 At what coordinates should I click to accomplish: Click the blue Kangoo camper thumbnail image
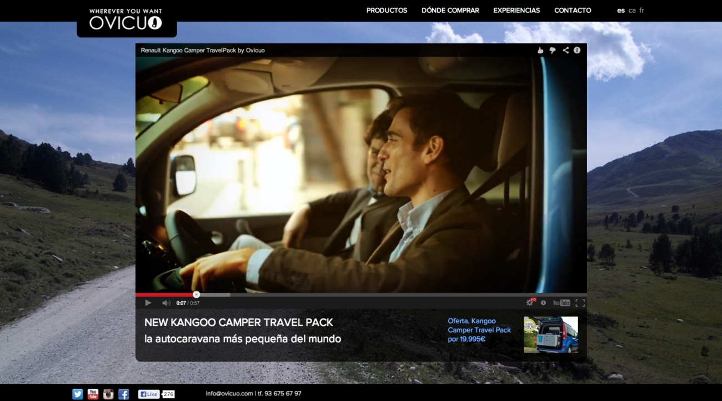point(550,334)
